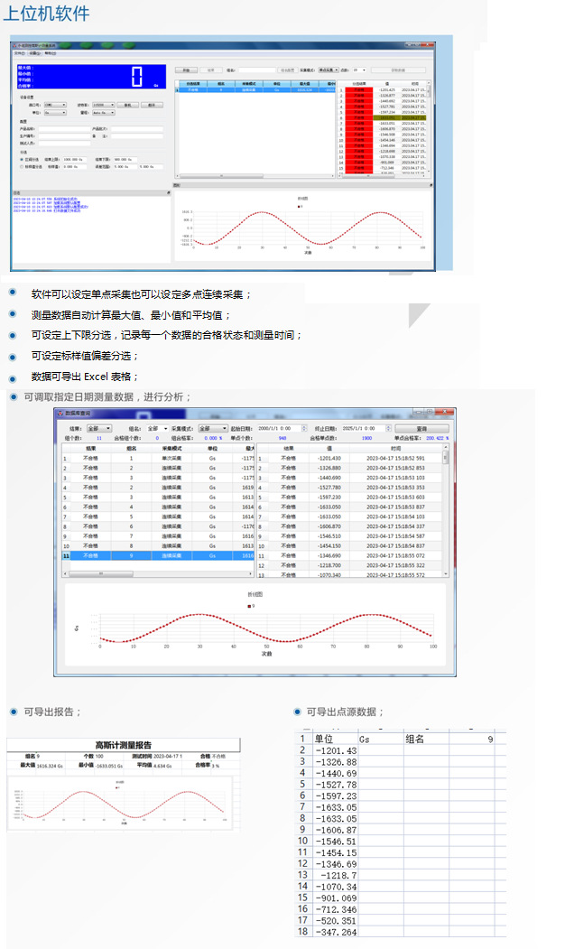This screenshot has height=949, width=565.
Task: Click the 产品批次 input field
Action: click(136, 129)
